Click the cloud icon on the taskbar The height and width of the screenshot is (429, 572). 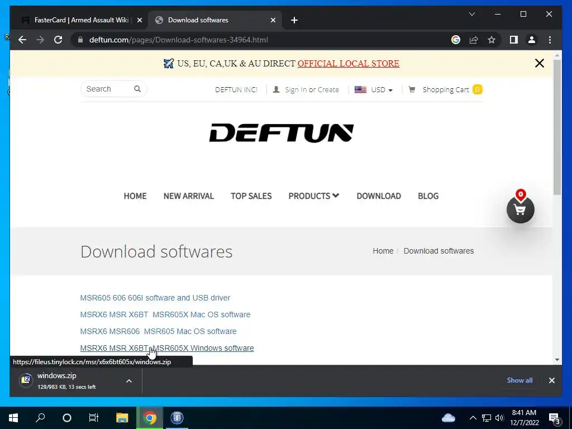[x=449, y=418]
